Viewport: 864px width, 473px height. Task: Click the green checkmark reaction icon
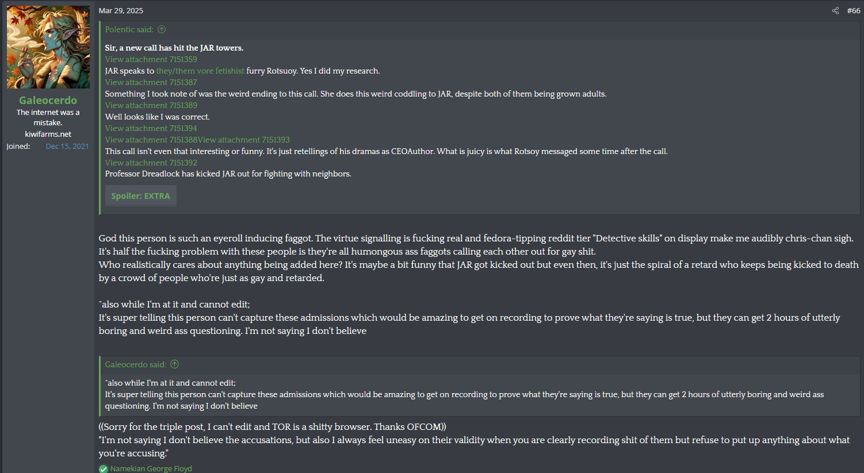click(104, 469)
